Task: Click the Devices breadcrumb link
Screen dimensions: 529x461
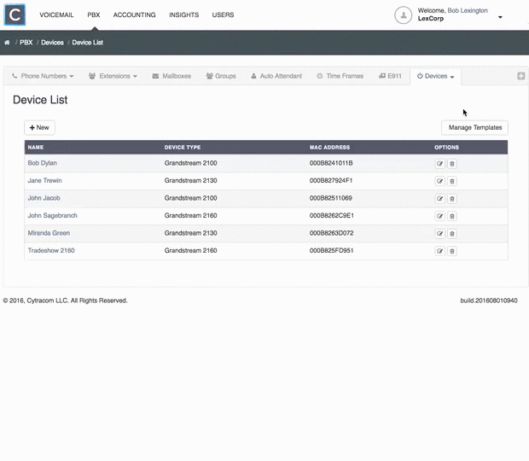Action: 52,43
